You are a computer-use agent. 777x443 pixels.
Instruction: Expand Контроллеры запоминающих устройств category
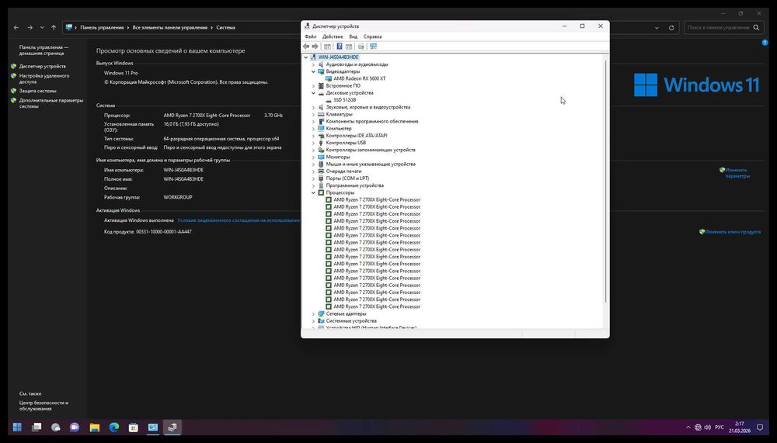click(x=313, y=150)
